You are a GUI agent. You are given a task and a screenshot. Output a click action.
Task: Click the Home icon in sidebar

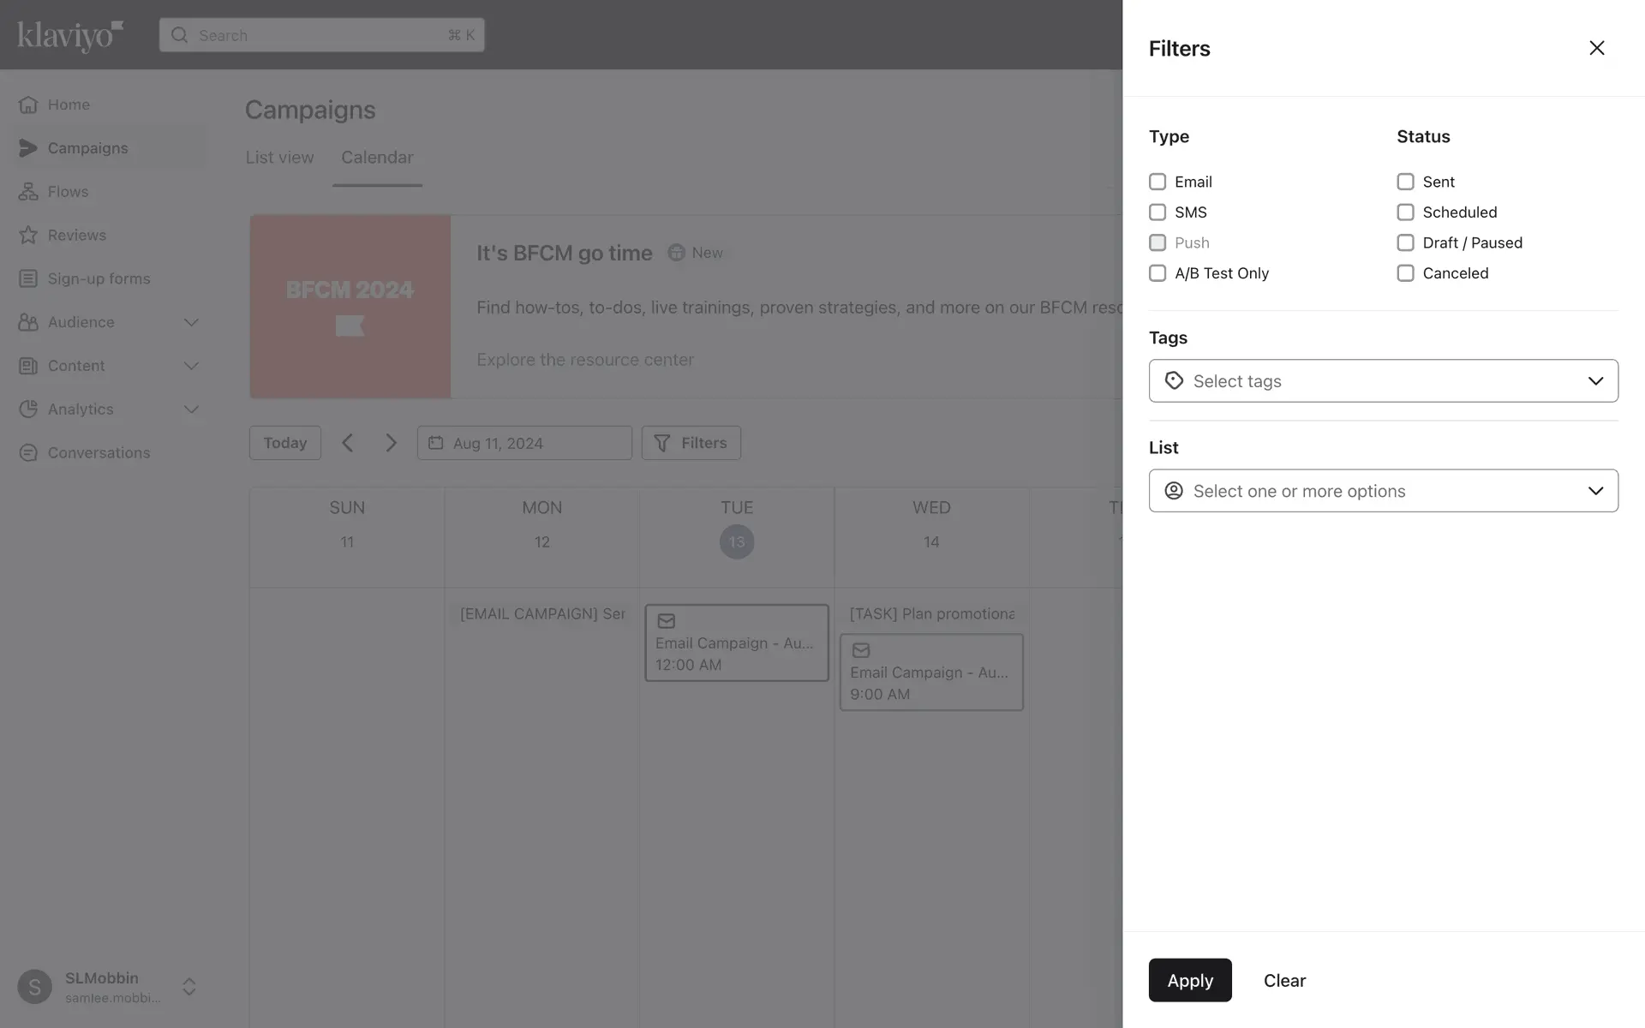(x=28, y=105)
